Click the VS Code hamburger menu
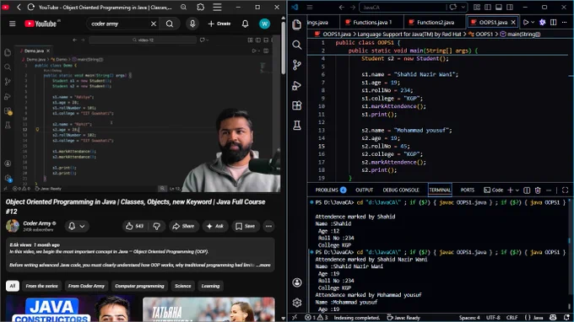The image size is (574, 322). pyautogui.click(x=310, y=8)
